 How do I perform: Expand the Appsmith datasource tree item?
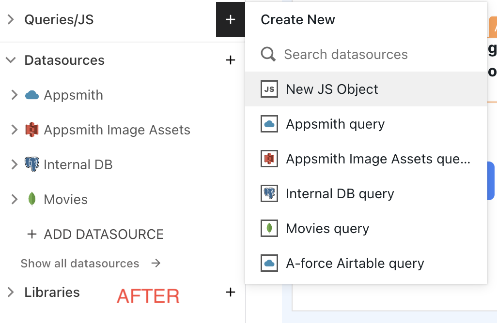pos(15,95)
